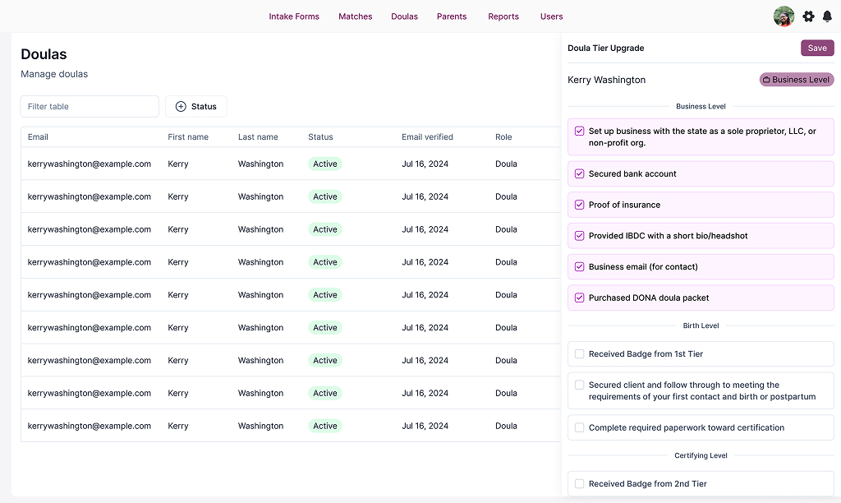Uncheck Secured bank account checkbox

click(580, 174)
